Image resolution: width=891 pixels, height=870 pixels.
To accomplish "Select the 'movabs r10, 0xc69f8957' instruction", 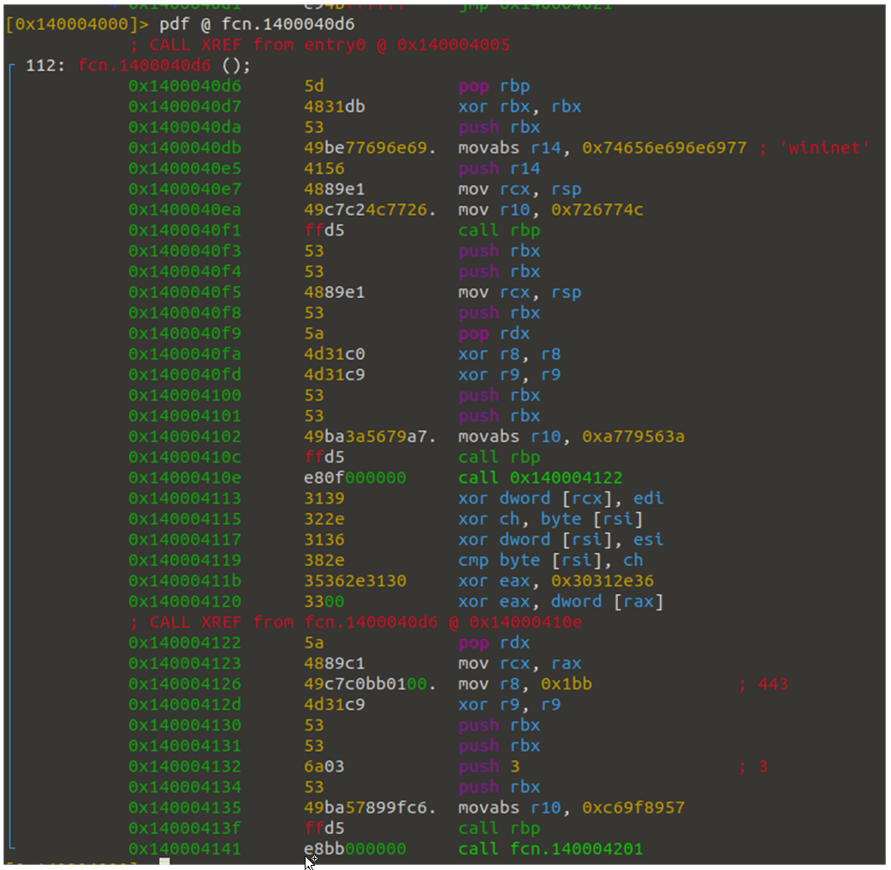I will click(572, 807).
